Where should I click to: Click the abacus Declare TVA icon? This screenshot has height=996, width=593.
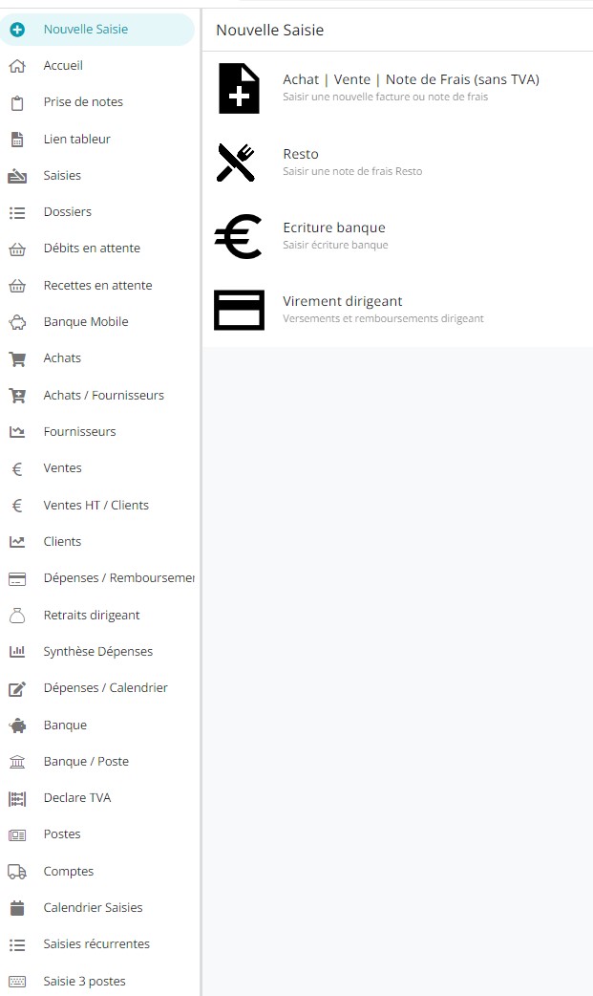pyautogui.click(x=16, y=798)
